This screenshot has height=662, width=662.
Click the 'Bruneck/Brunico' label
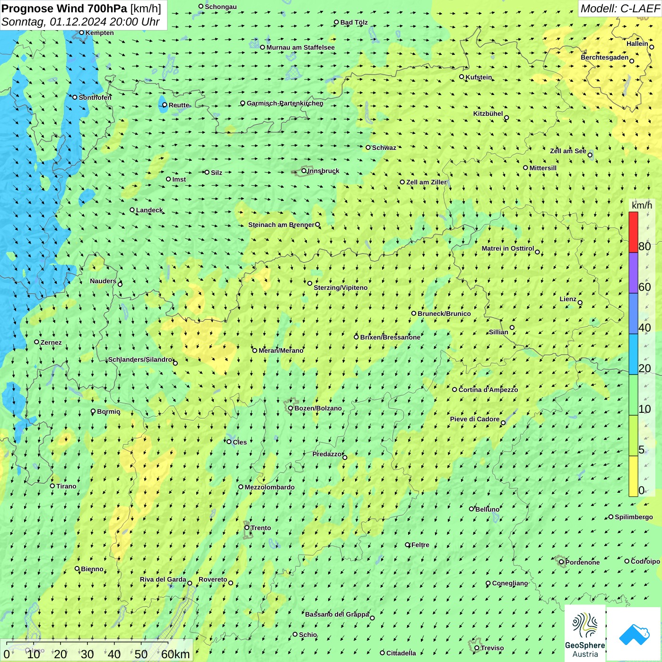(444, 314)
